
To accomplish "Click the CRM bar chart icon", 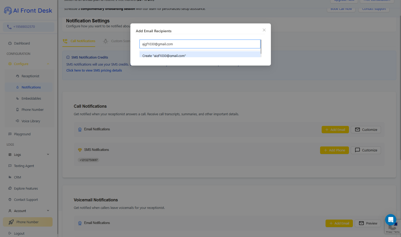I will [x=10, y=177].
